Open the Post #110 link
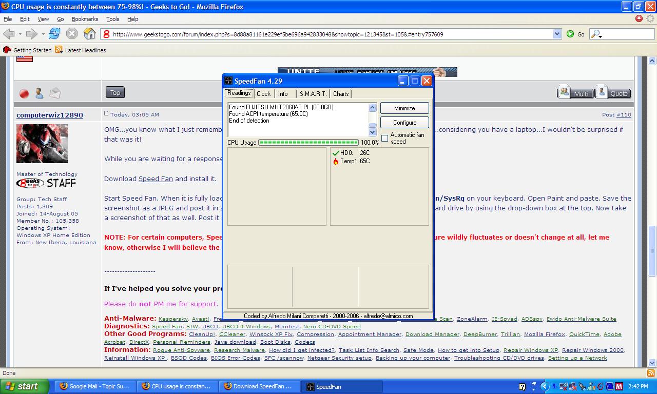Image resolution: width=657 pixels, height=394 pixels. coord(624,114)
